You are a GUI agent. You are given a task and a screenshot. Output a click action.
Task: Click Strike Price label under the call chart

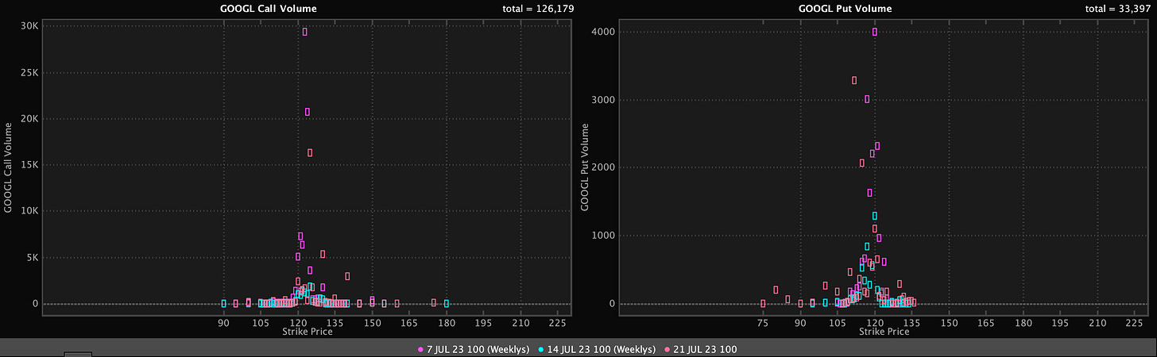tap(308, 332)
